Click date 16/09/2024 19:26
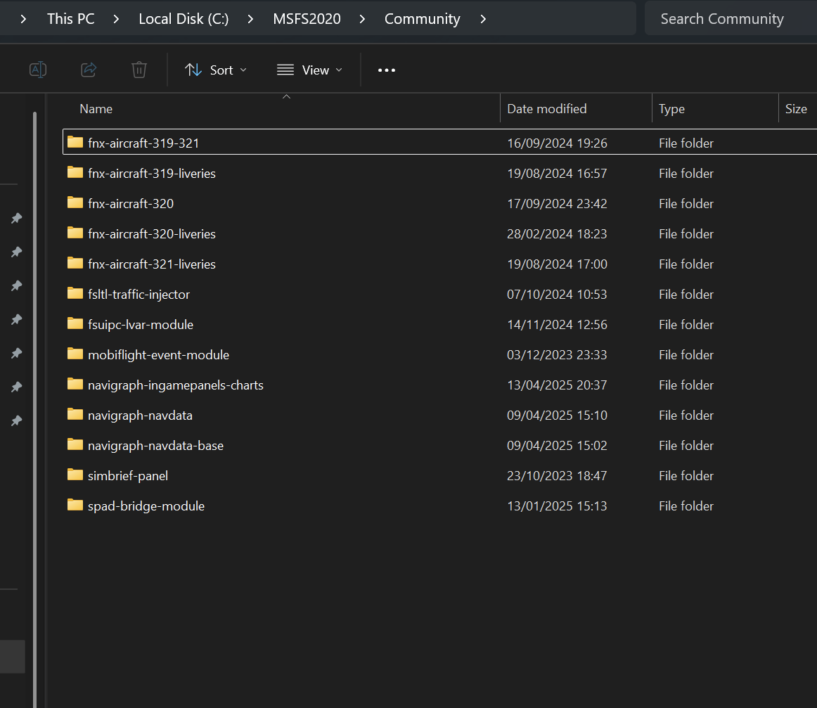 [x=557, y=143]
